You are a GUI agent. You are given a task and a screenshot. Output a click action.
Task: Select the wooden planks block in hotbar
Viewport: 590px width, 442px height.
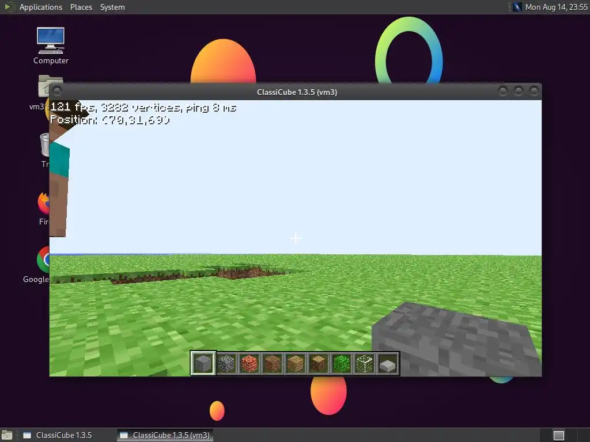click(x=296, y=364)
